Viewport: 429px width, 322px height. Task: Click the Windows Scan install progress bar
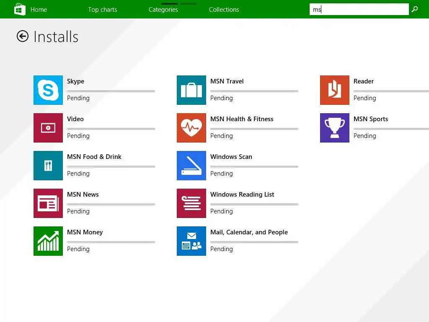coord(254,167)
